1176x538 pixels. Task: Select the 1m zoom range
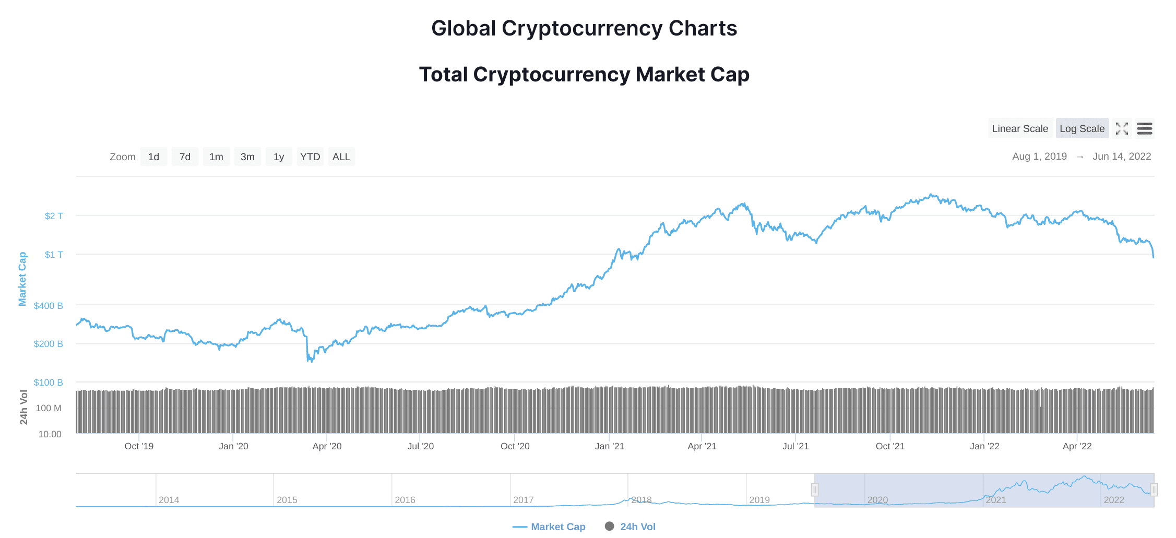click(x=216, y=157)
